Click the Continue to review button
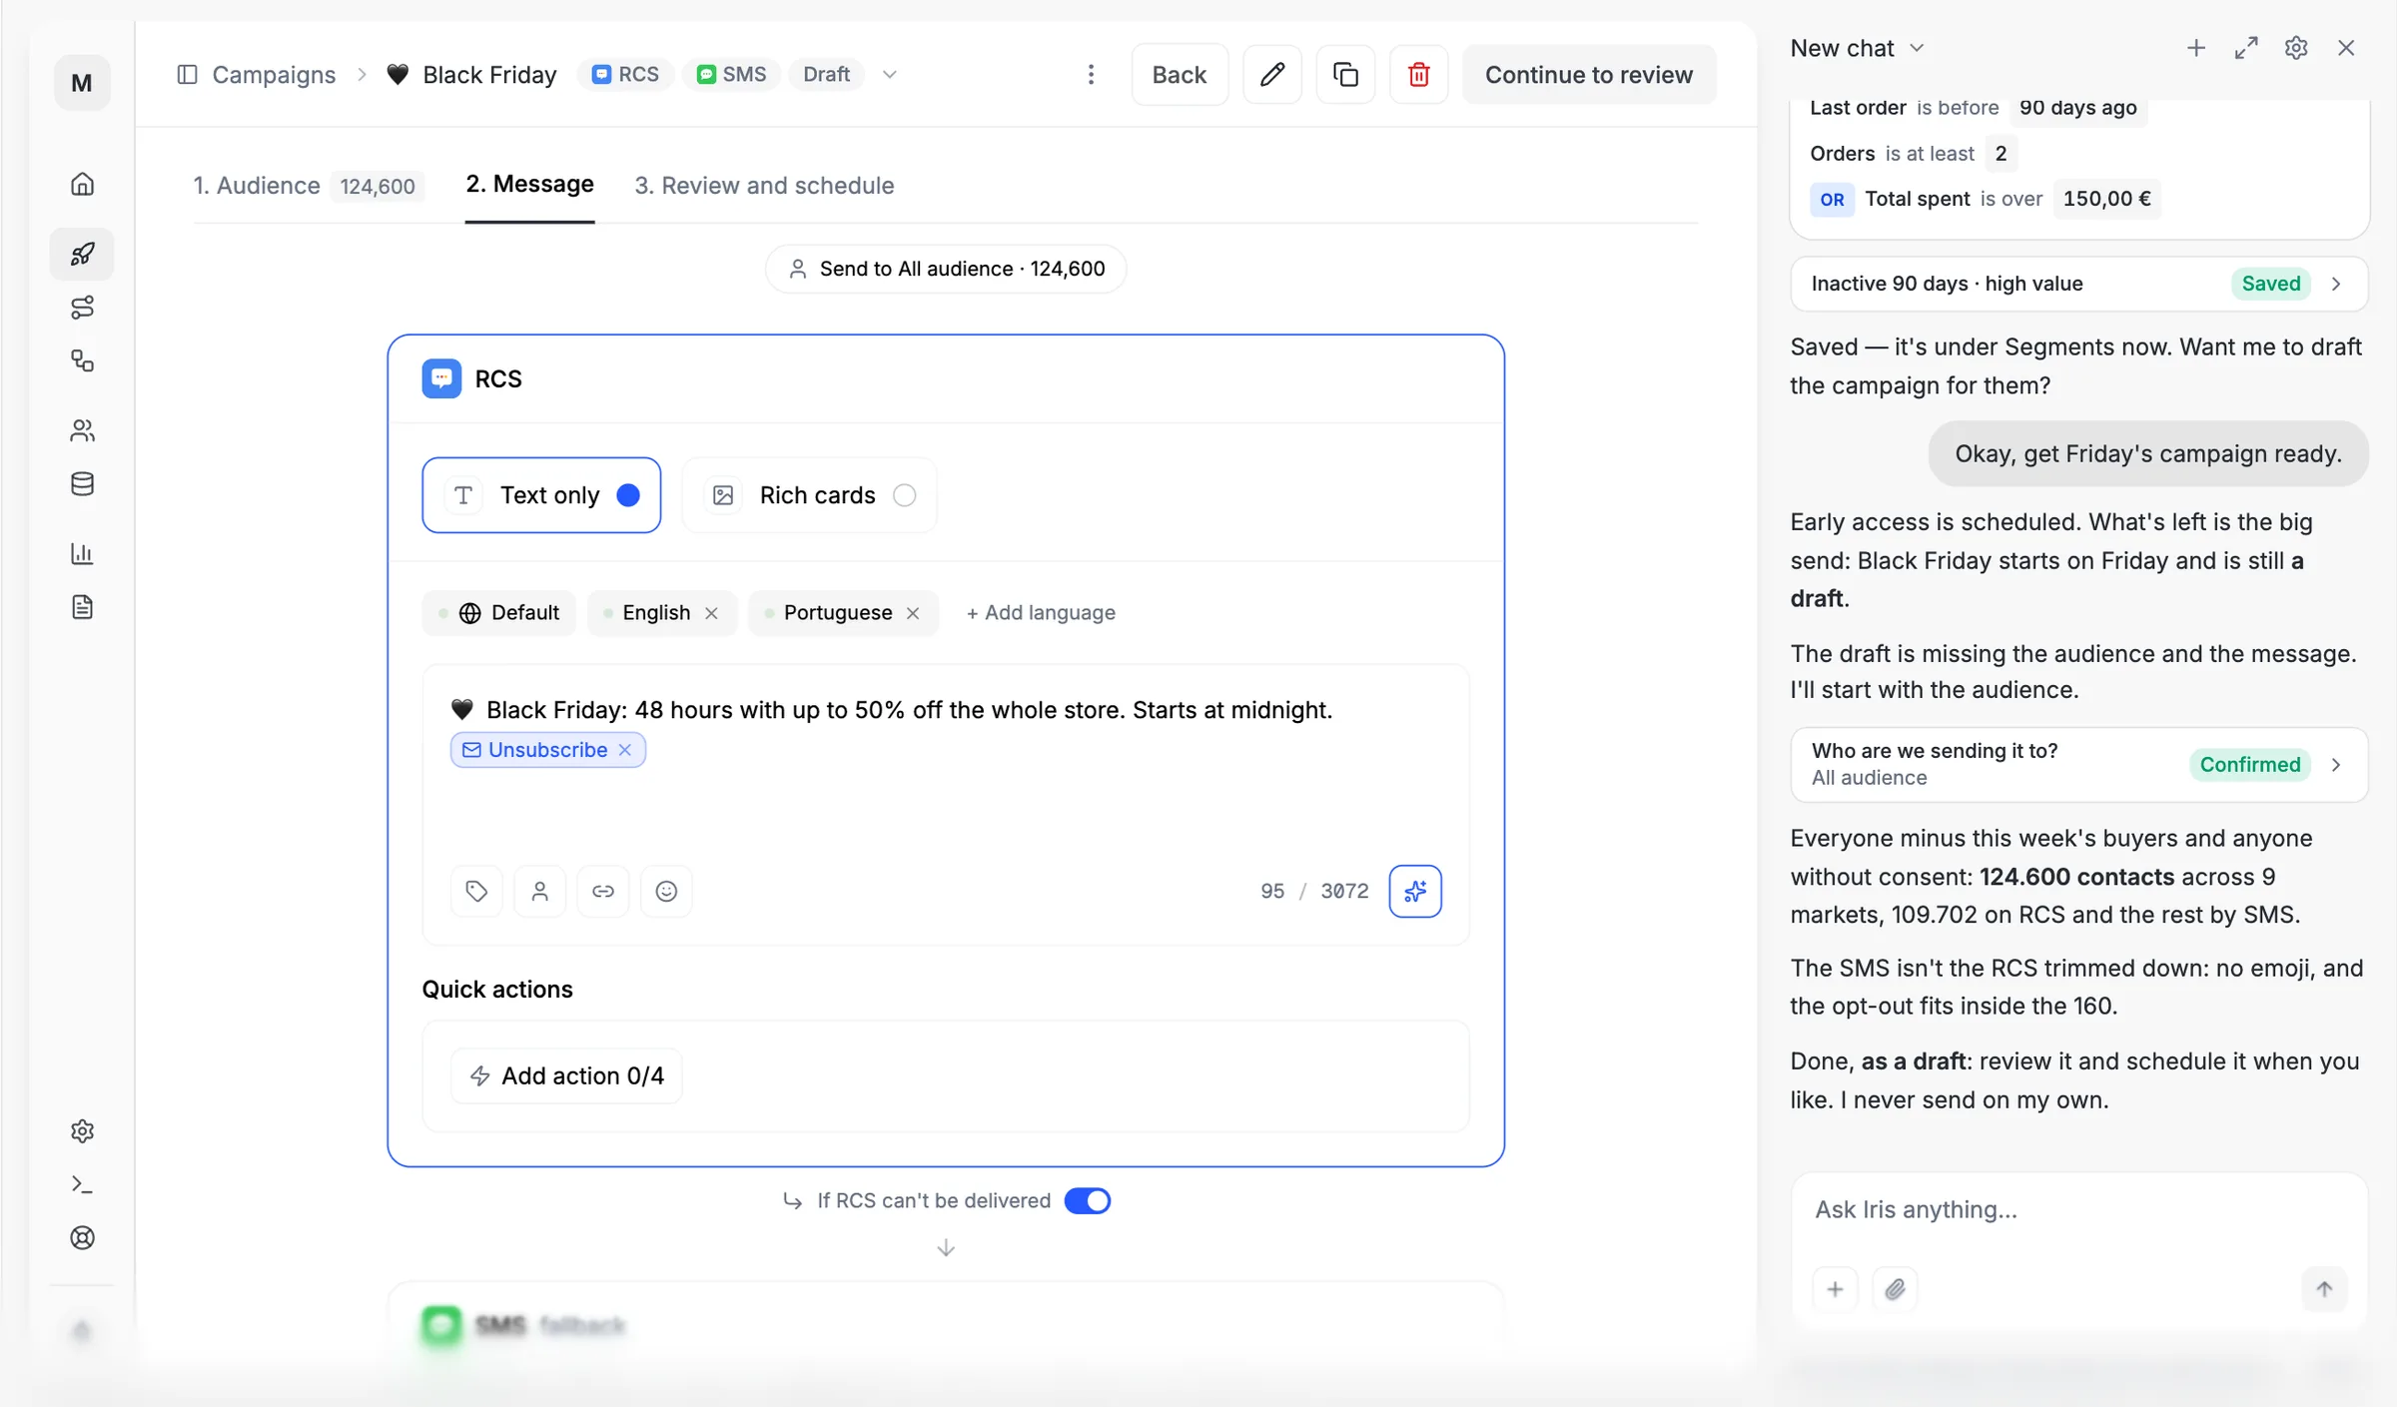The height and width of the screenshot is (1407, 2397). (x=1588, y=75)
